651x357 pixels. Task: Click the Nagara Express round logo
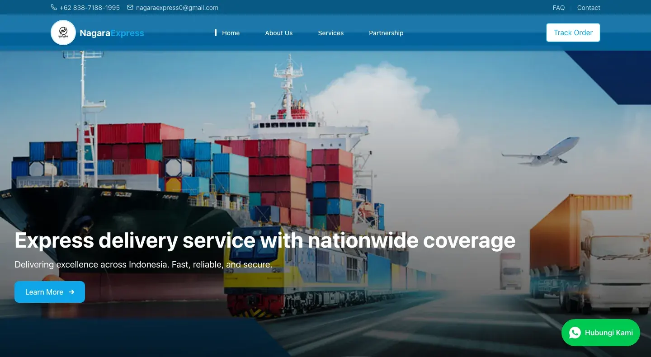pos(63,33)
